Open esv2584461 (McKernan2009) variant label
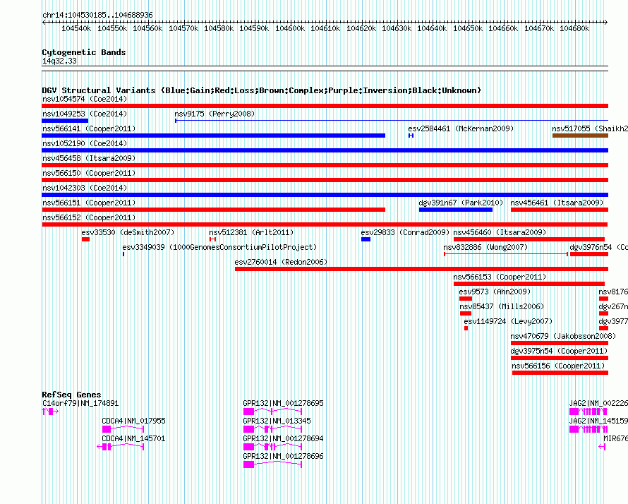This screenshot has width=628, height=504. click(461, 128)
